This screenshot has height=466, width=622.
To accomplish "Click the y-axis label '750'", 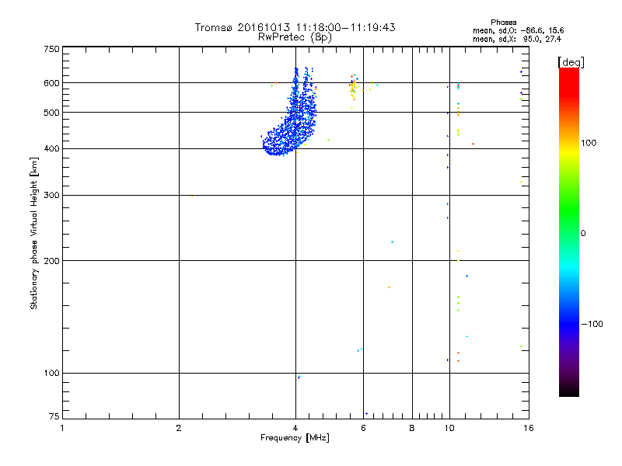I will 51,49.
